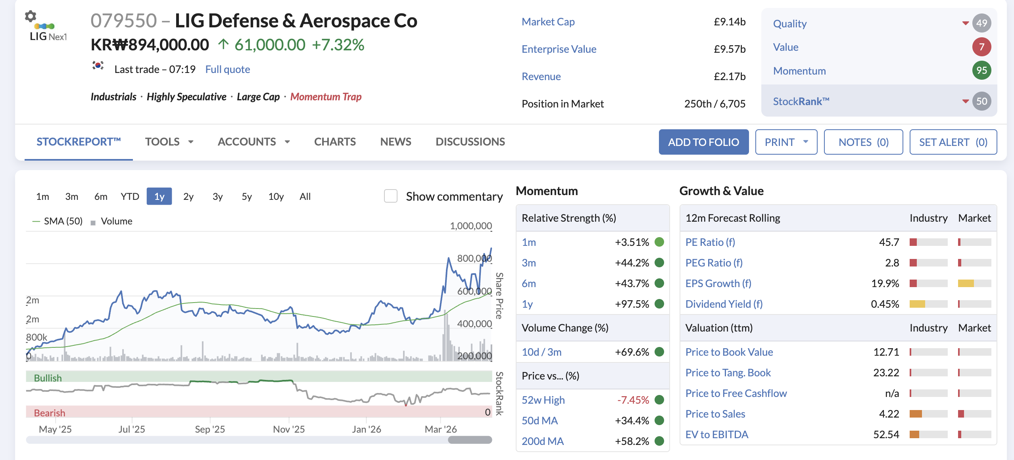Open the Full quote link
This screenshot has height=460, width=1014.
tap(228, 69)
